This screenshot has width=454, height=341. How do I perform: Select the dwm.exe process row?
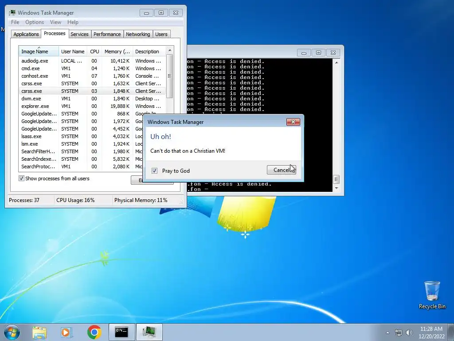click(92, 99)
